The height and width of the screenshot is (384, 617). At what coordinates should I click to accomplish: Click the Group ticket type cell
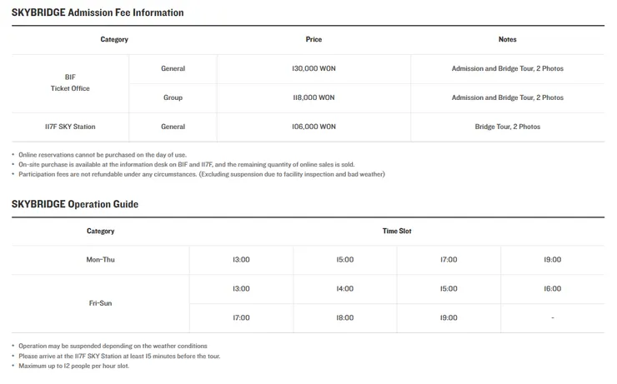click(x=173, y=97)
